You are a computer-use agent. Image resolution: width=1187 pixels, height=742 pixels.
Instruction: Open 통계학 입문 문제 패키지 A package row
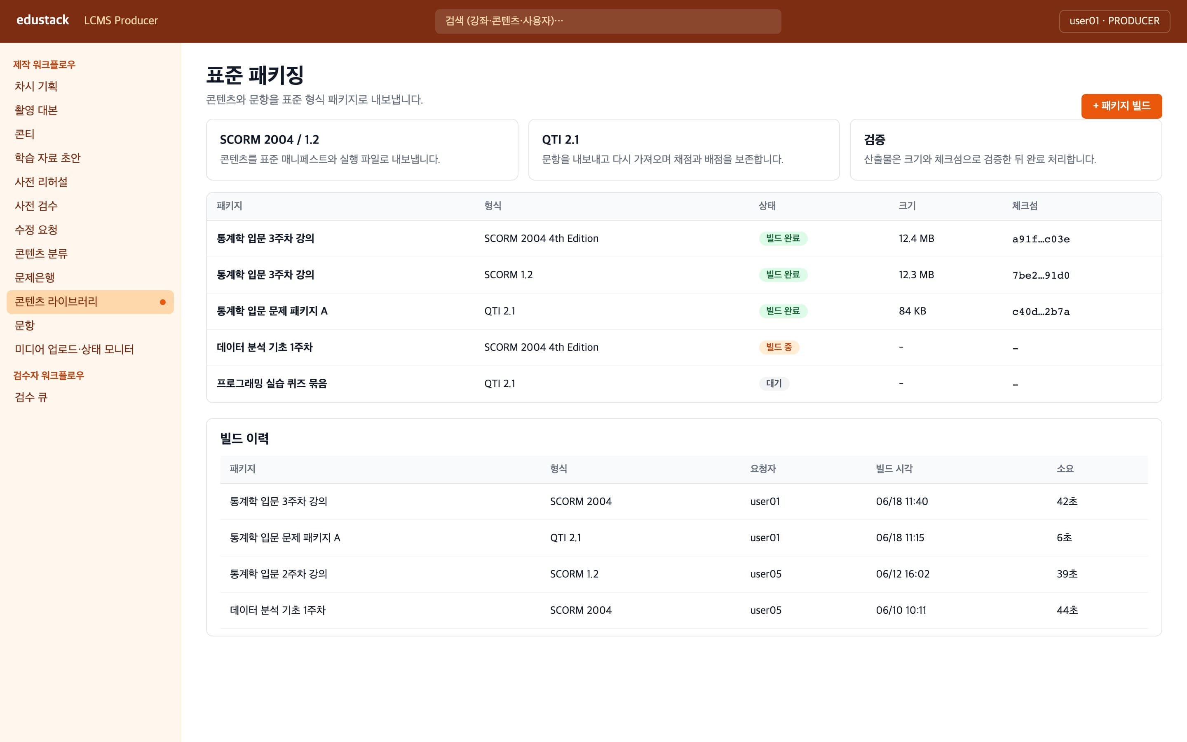coord(684,312)
